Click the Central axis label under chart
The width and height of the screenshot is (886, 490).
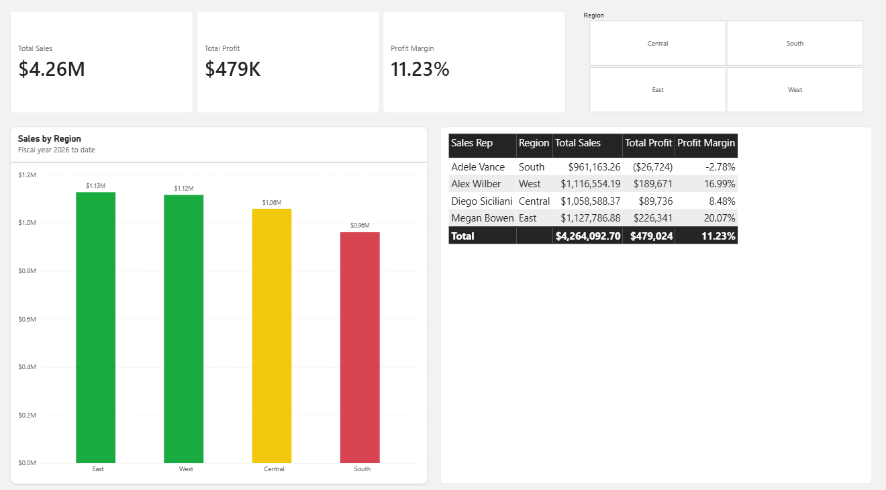pos(274,469)
